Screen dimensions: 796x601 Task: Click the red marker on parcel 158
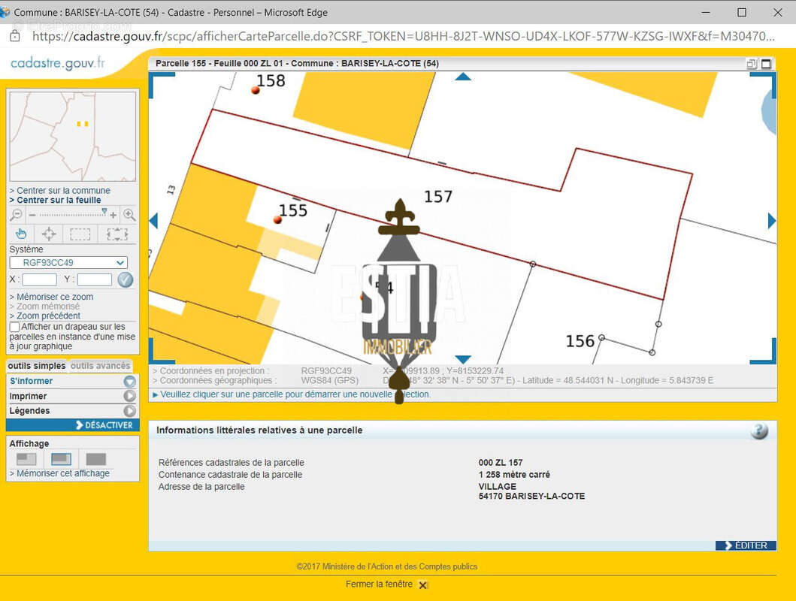pyautogui.click(x=256, y=90)
